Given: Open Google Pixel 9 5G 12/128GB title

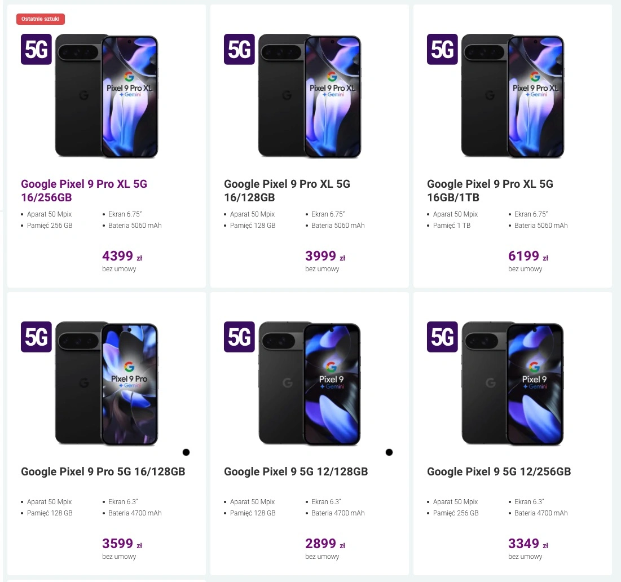Looking at the screenshot, I should [x=296, y=471].
